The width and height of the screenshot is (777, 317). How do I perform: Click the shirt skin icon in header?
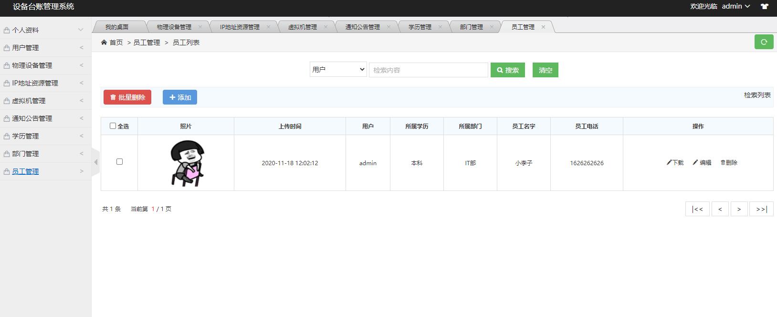click(x=765, y=7)
